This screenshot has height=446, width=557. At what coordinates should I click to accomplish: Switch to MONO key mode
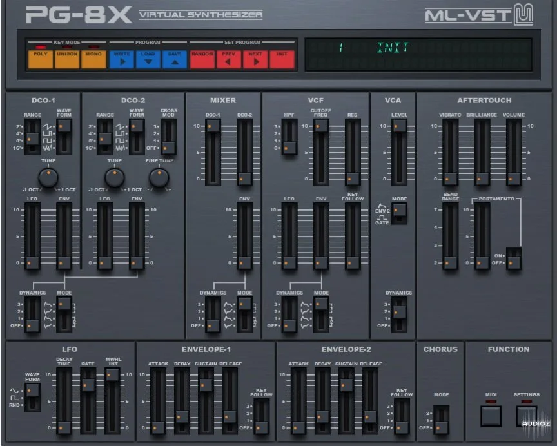click(93, 59)
